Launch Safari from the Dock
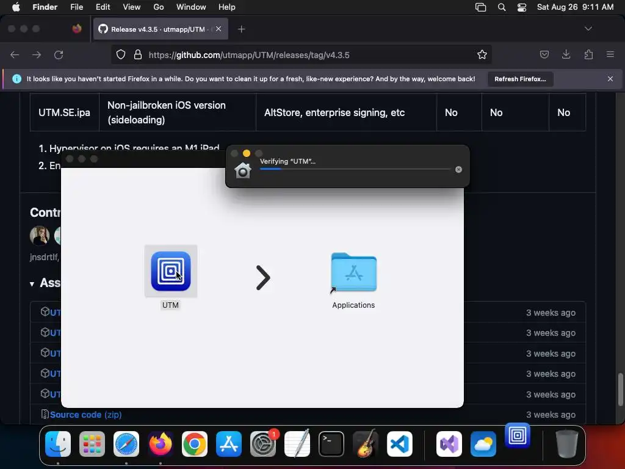This screenshot has height=469, width=625. pos(126,444)
